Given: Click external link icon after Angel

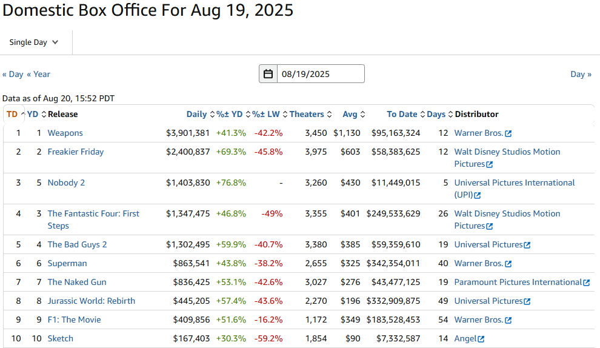Looking at the screenshot, I should coord(481,339).
